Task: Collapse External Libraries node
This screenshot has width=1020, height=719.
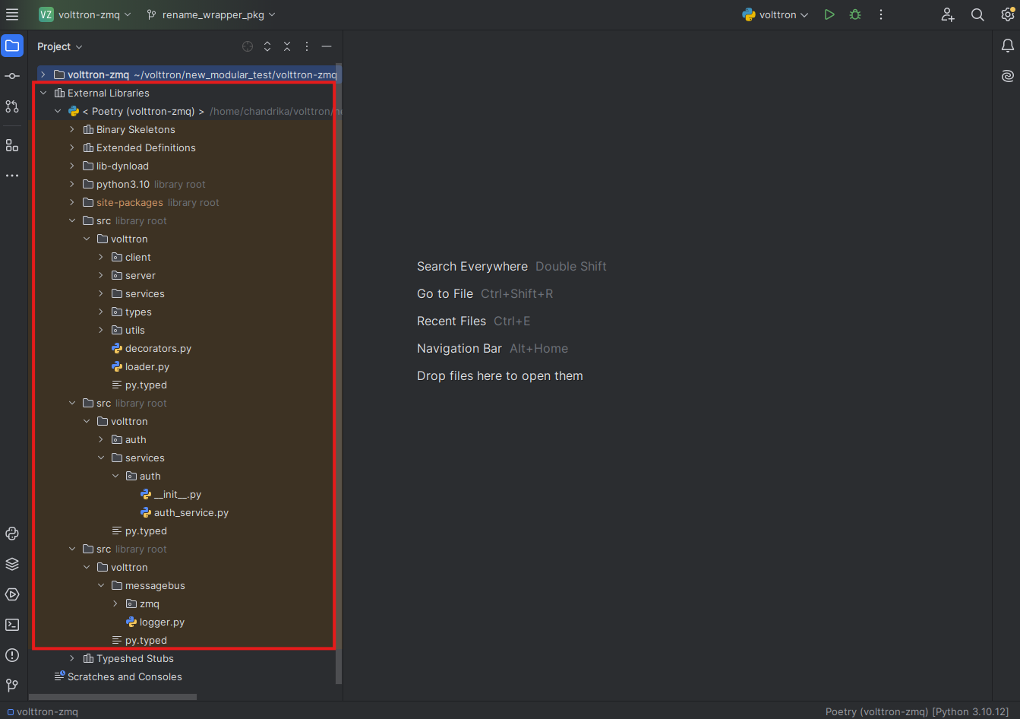Action: point(43,93)
